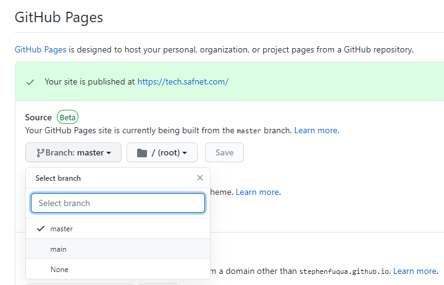This screenshot has width=444, height=285.
Task: Focus the Select branch filter field
Action: 118,203
